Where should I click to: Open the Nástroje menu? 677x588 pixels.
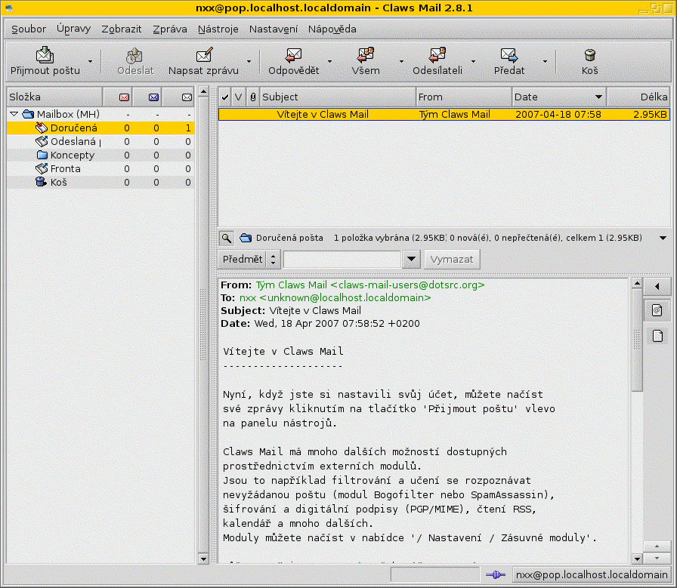point(218,29)
